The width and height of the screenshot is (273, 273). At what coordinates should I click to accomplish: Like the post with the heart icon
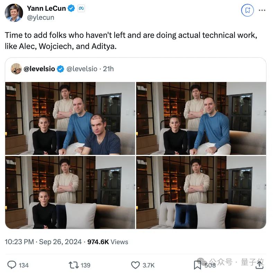point(135,265)
